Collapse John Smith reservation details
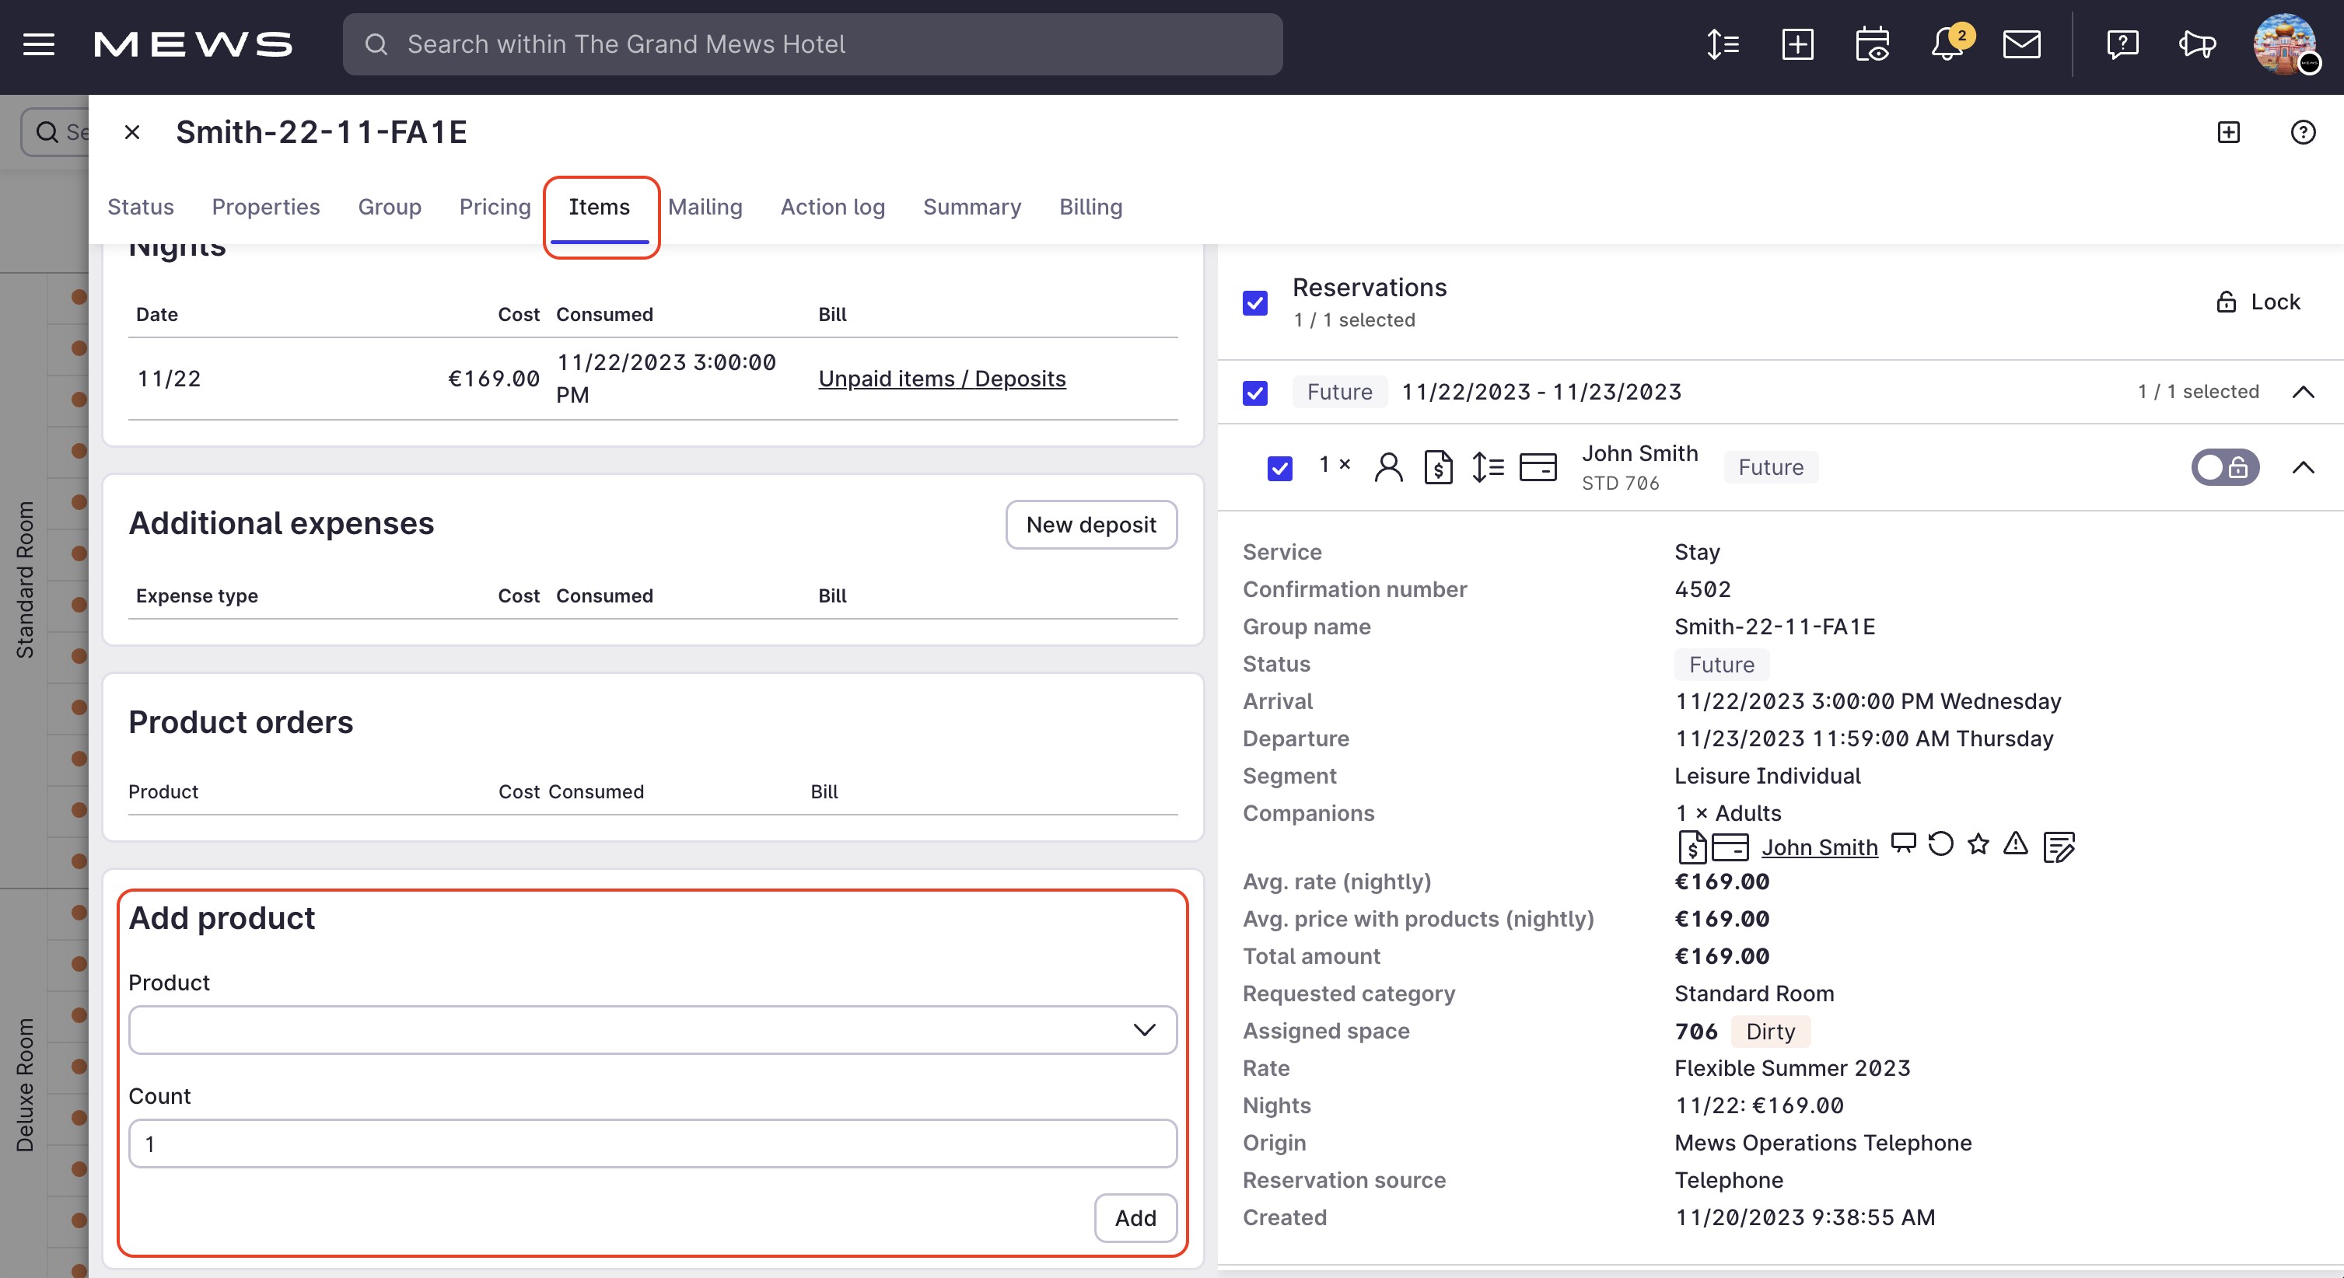This screenshot has height=1278, width=2344. (2302, 467)
